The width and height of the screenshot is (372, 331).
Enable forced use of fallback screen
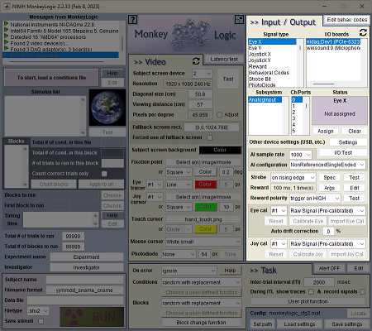tap(210, 137)
